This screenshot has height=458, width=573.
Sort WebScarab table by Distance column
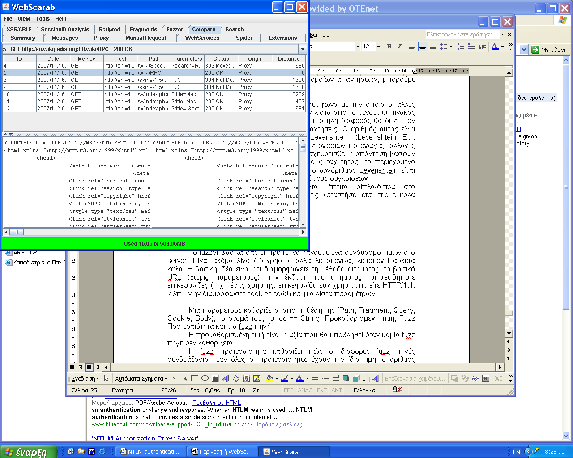pos(289,59)
